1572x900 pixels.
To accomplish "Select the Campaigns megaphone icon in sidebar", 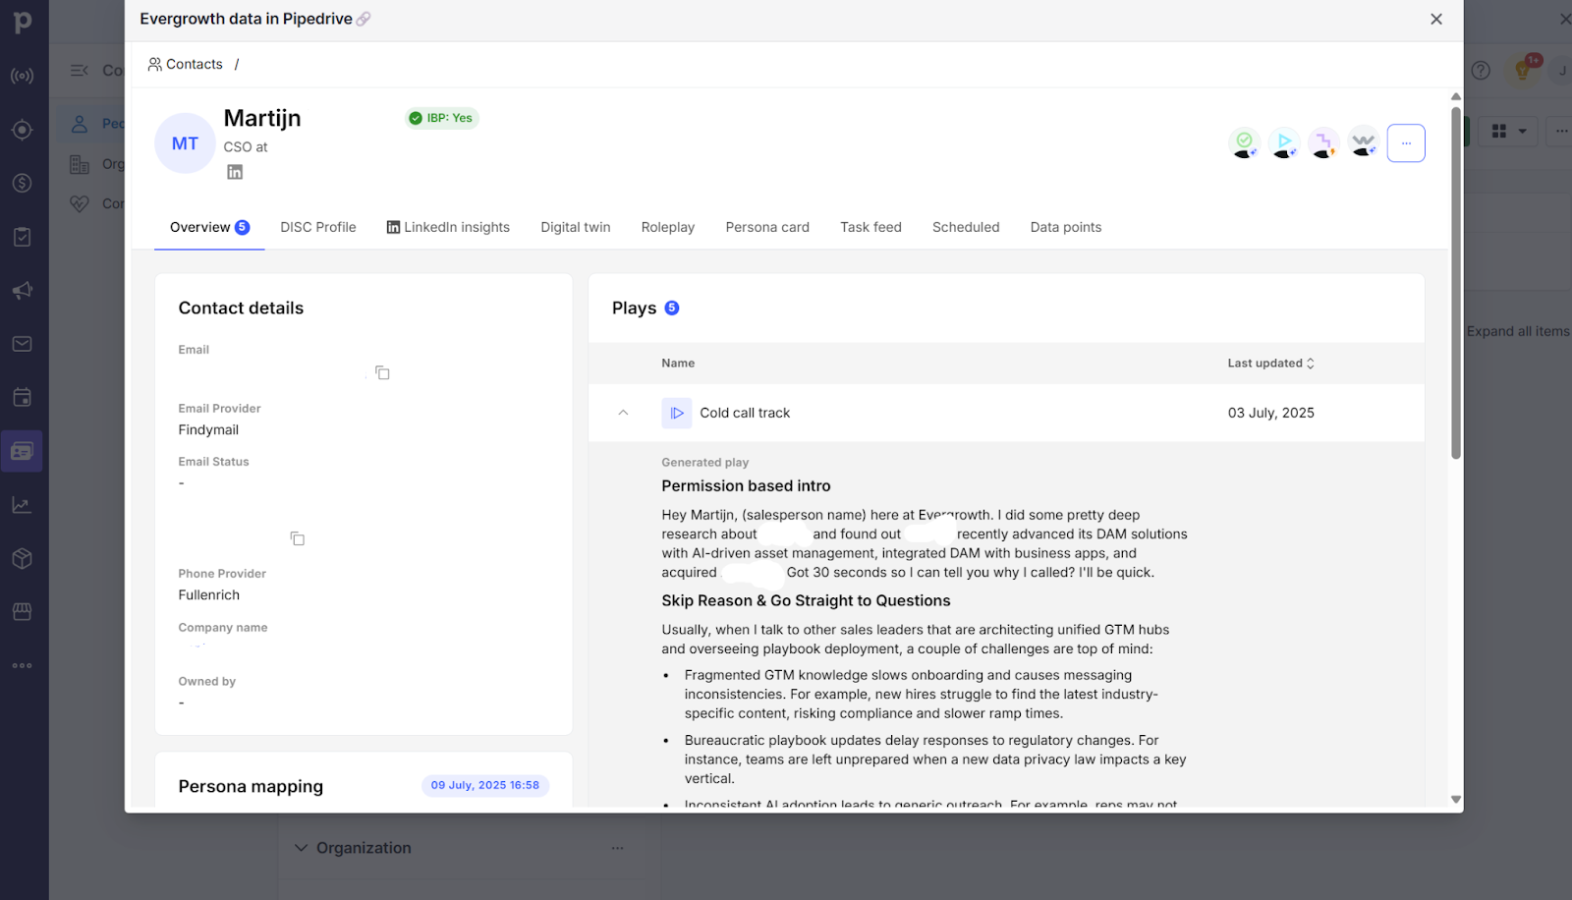I will point(22,290).
